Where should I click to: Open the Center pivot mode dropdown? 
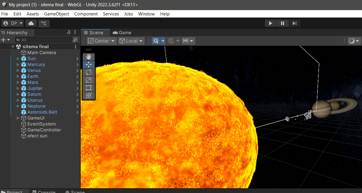point(102,41)
